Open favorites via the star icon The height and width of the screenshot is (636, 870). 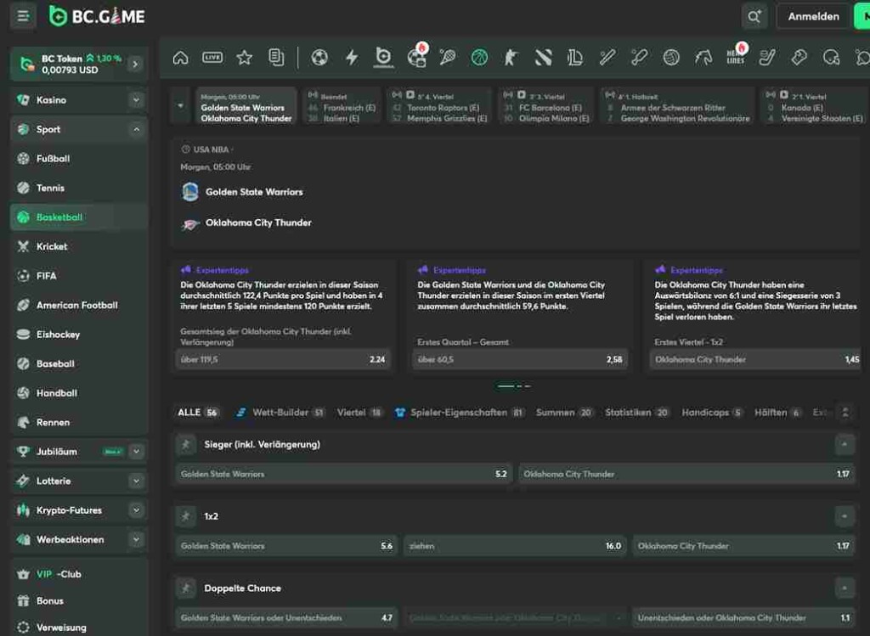pos(245,58)
